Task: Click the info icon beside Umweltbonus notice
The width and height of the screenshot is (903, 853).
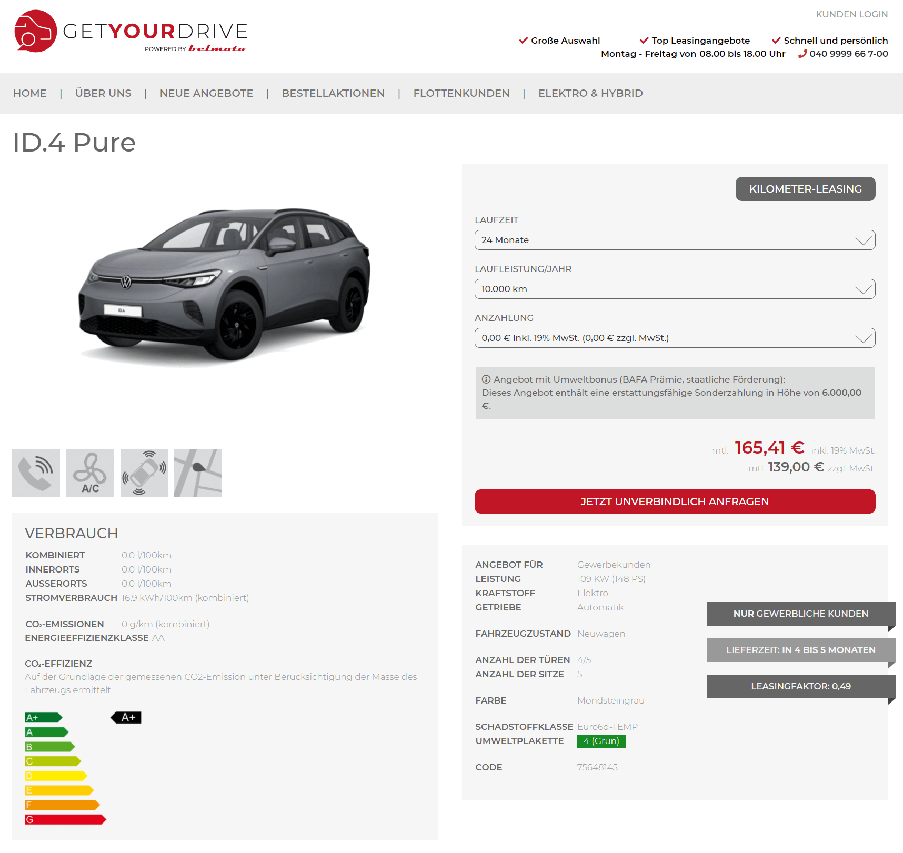Action: pos(486,379)
